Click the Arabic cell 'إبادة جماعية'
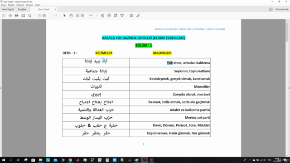The width and height of the screenshot is (290, 163). coord(96,71)
